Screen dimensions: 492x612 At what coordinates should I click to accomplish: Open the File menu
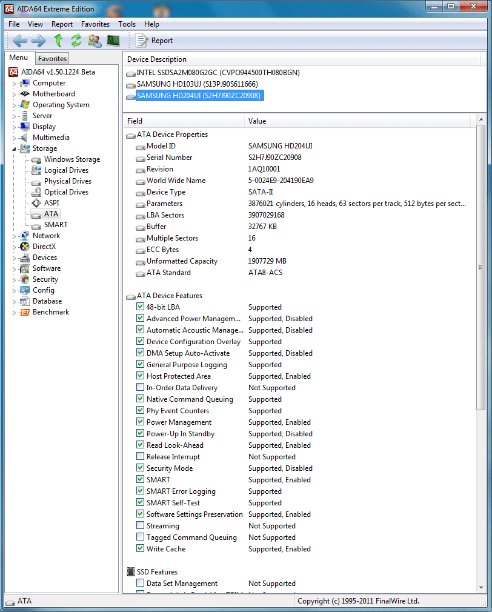(14, 24)
